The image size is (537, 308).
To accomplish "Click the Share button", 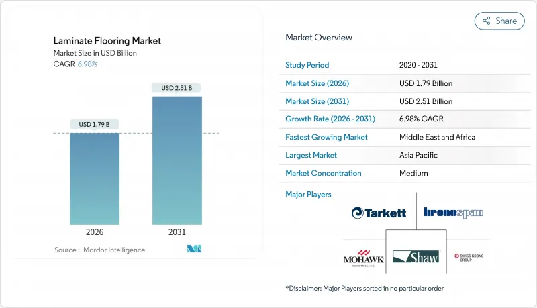I will (x=499, y=21).
